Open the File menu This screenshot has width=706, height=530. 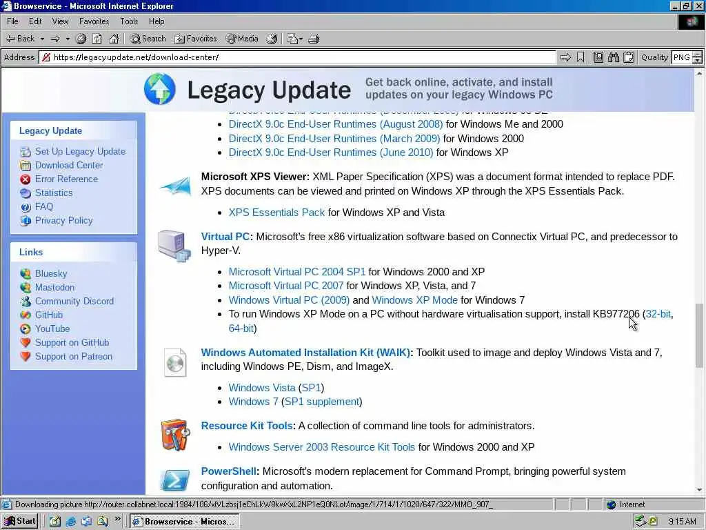pos(12,21)
